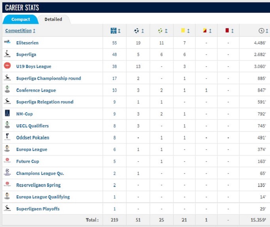
Task: Sort by goals ball icon
Action: (137, 30)
